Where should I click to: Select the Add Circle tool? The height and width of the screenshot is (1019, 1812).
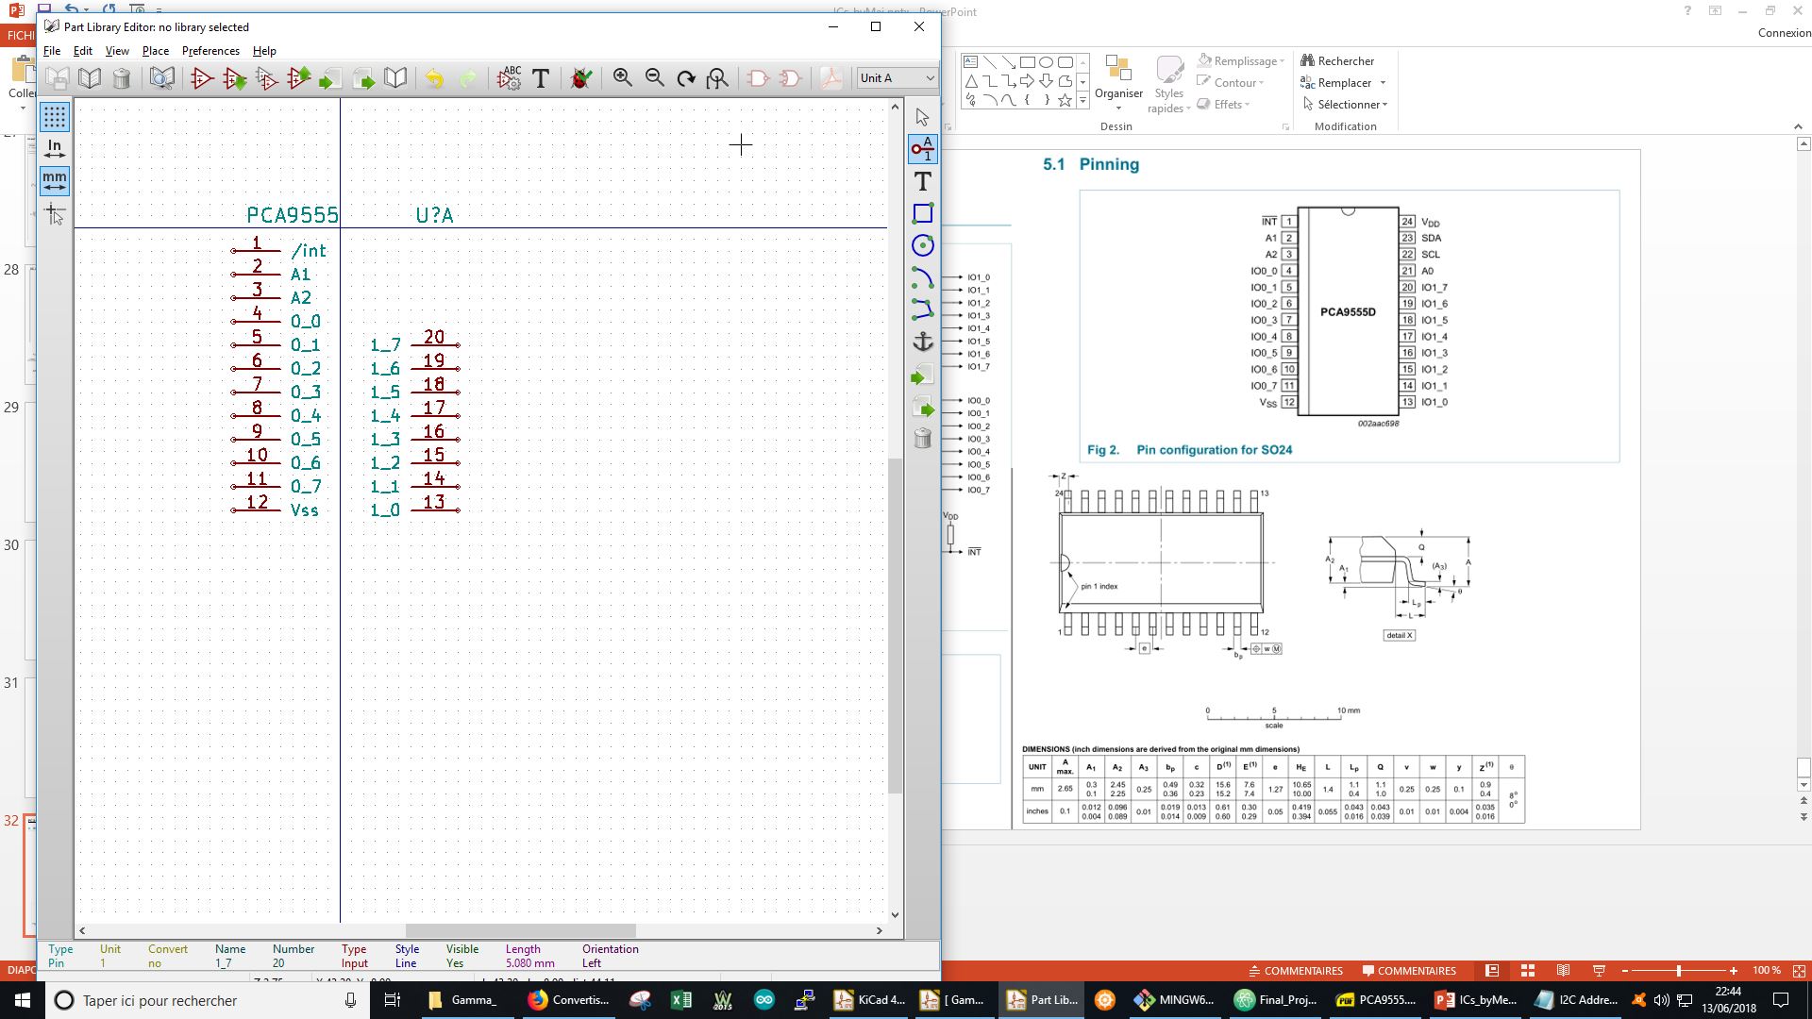tap(922, 245)
